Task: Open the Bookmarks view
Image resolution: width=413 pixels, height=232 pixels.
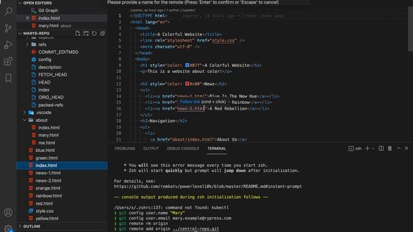Action: coord(8,78)
